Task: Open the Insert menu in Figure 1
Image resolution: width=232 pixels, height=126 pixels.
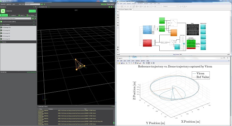Action: [129, 61]
